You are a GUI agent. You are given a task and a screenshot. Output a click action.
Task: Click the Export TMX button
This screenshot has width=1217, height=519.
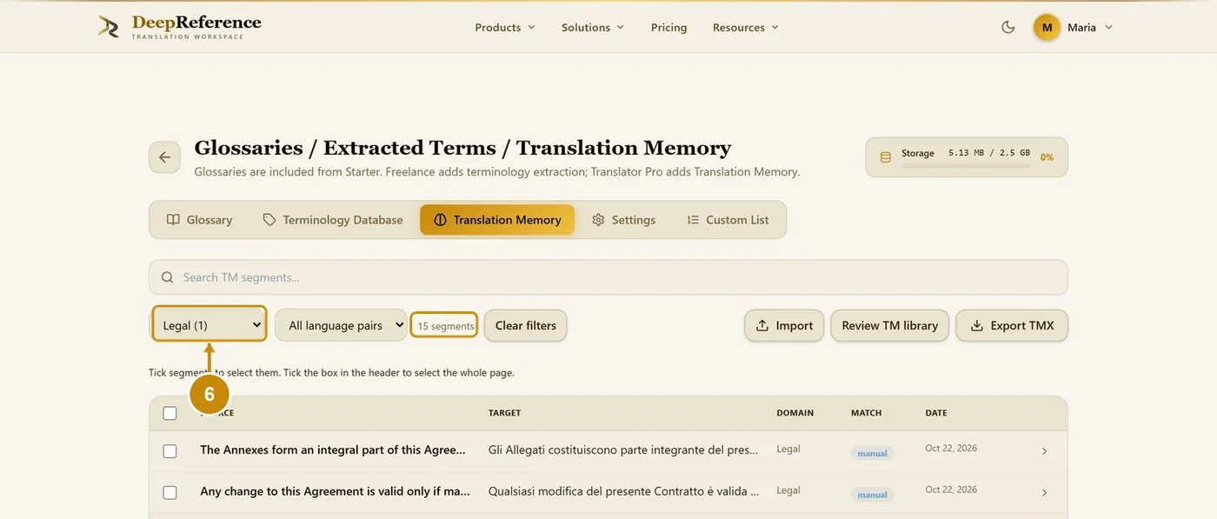click(1012, 325)
